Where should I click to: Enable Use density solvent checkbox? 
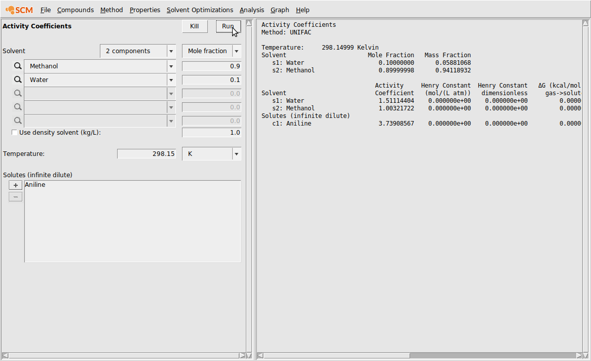click(x=14, y=133)
